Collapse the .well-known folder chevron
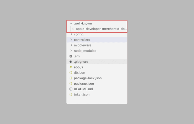This screenshot has height=124, width=194. 71,23
